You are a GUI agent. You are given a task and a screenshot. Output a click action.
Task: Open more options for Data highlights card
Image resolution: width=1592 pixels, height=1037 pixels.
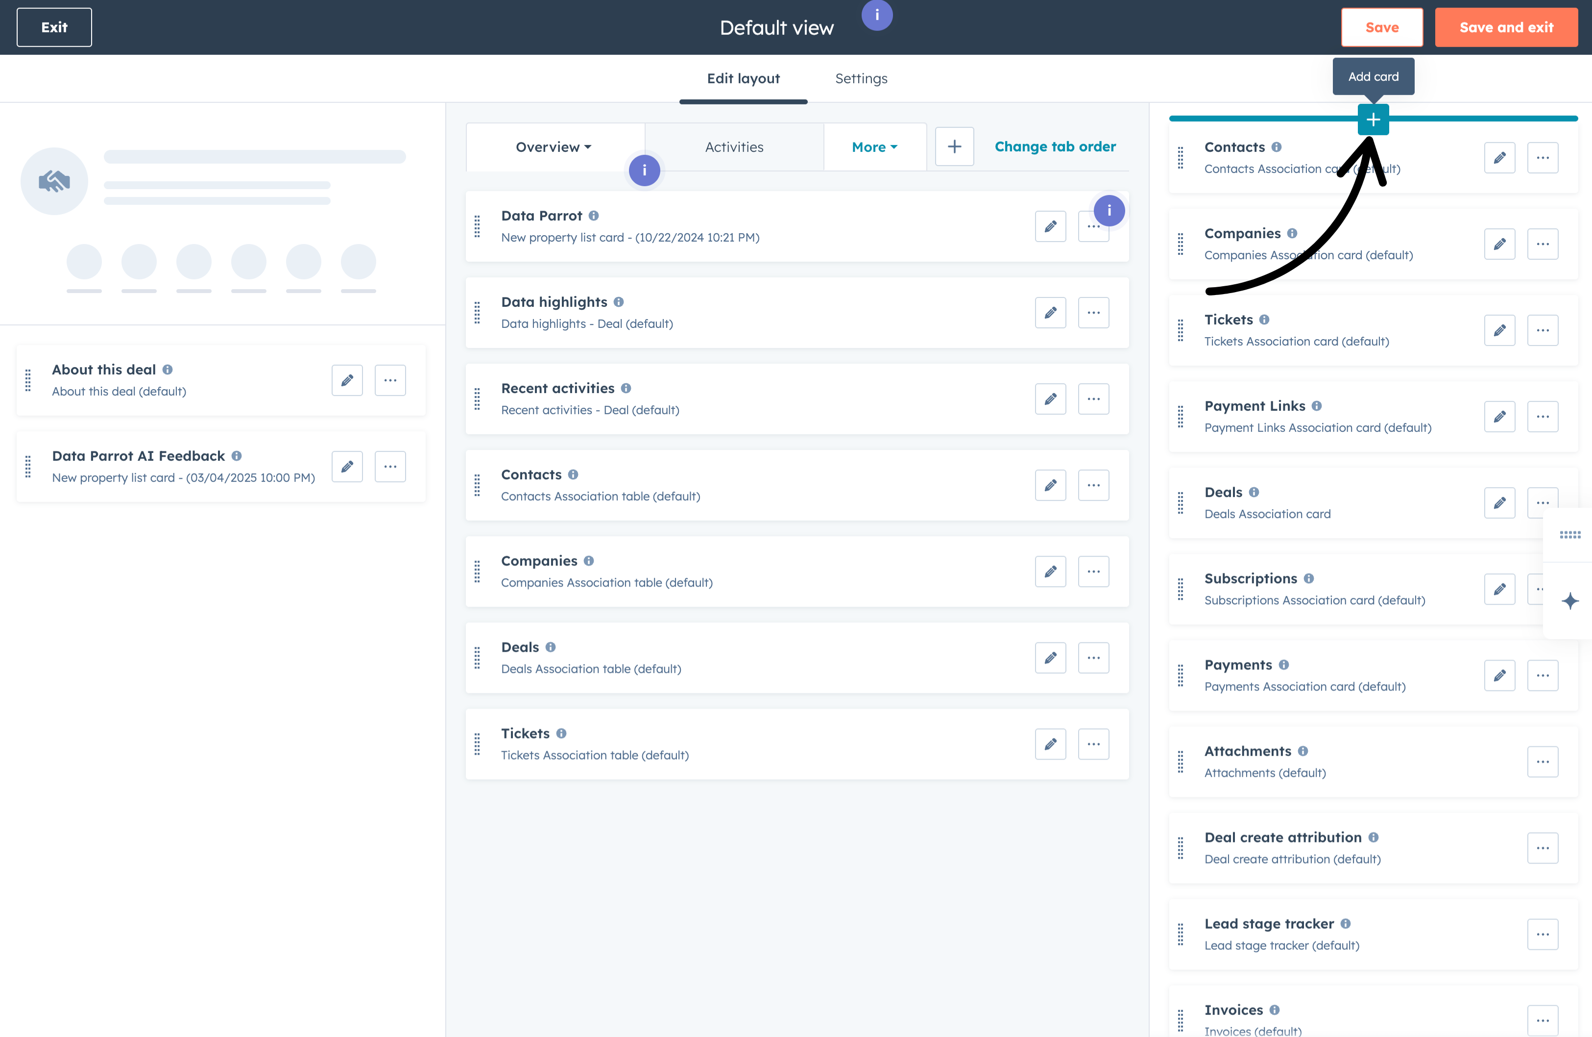coord(1093,313)
